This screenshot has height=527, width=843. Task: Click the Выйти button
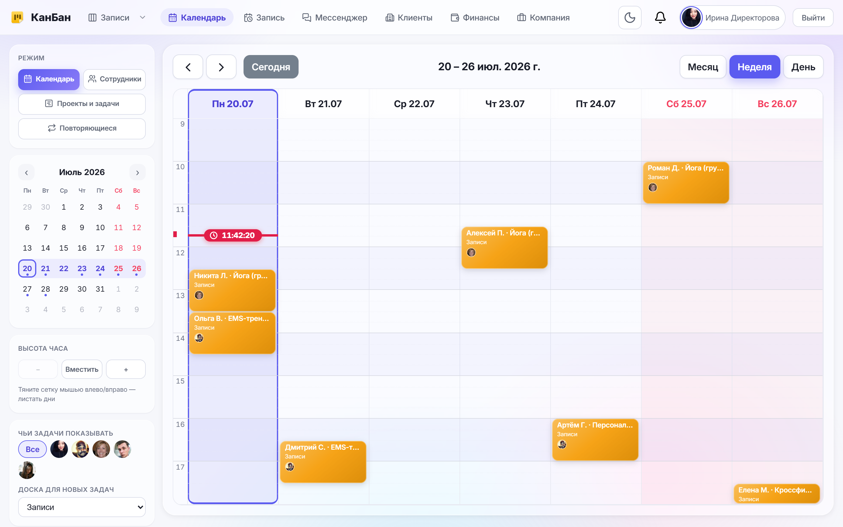tap(813, 18)
